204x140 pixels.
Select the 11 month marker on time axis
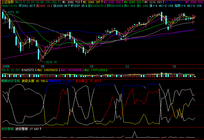point(127,66)
